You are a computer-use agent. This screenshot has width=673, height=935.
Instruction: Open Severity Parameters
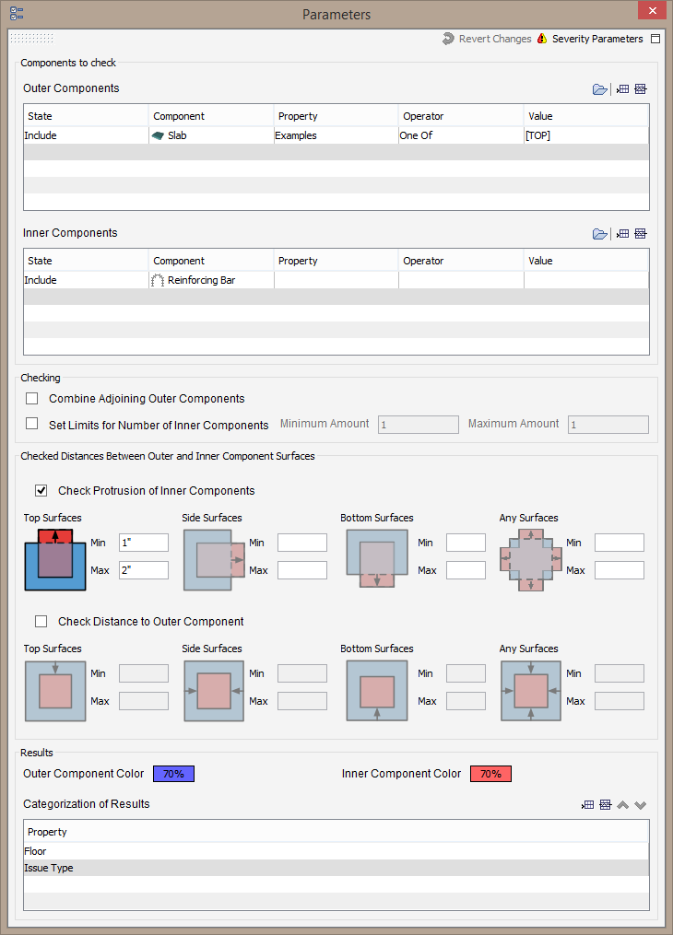point(590,39)
